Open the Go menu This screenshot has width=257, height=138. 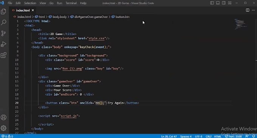tap(51, 3)
